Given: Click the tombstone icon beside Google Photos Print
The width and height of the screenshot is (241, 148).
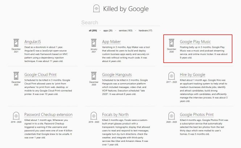Looking at the screenshot, I should coord(171,115).
